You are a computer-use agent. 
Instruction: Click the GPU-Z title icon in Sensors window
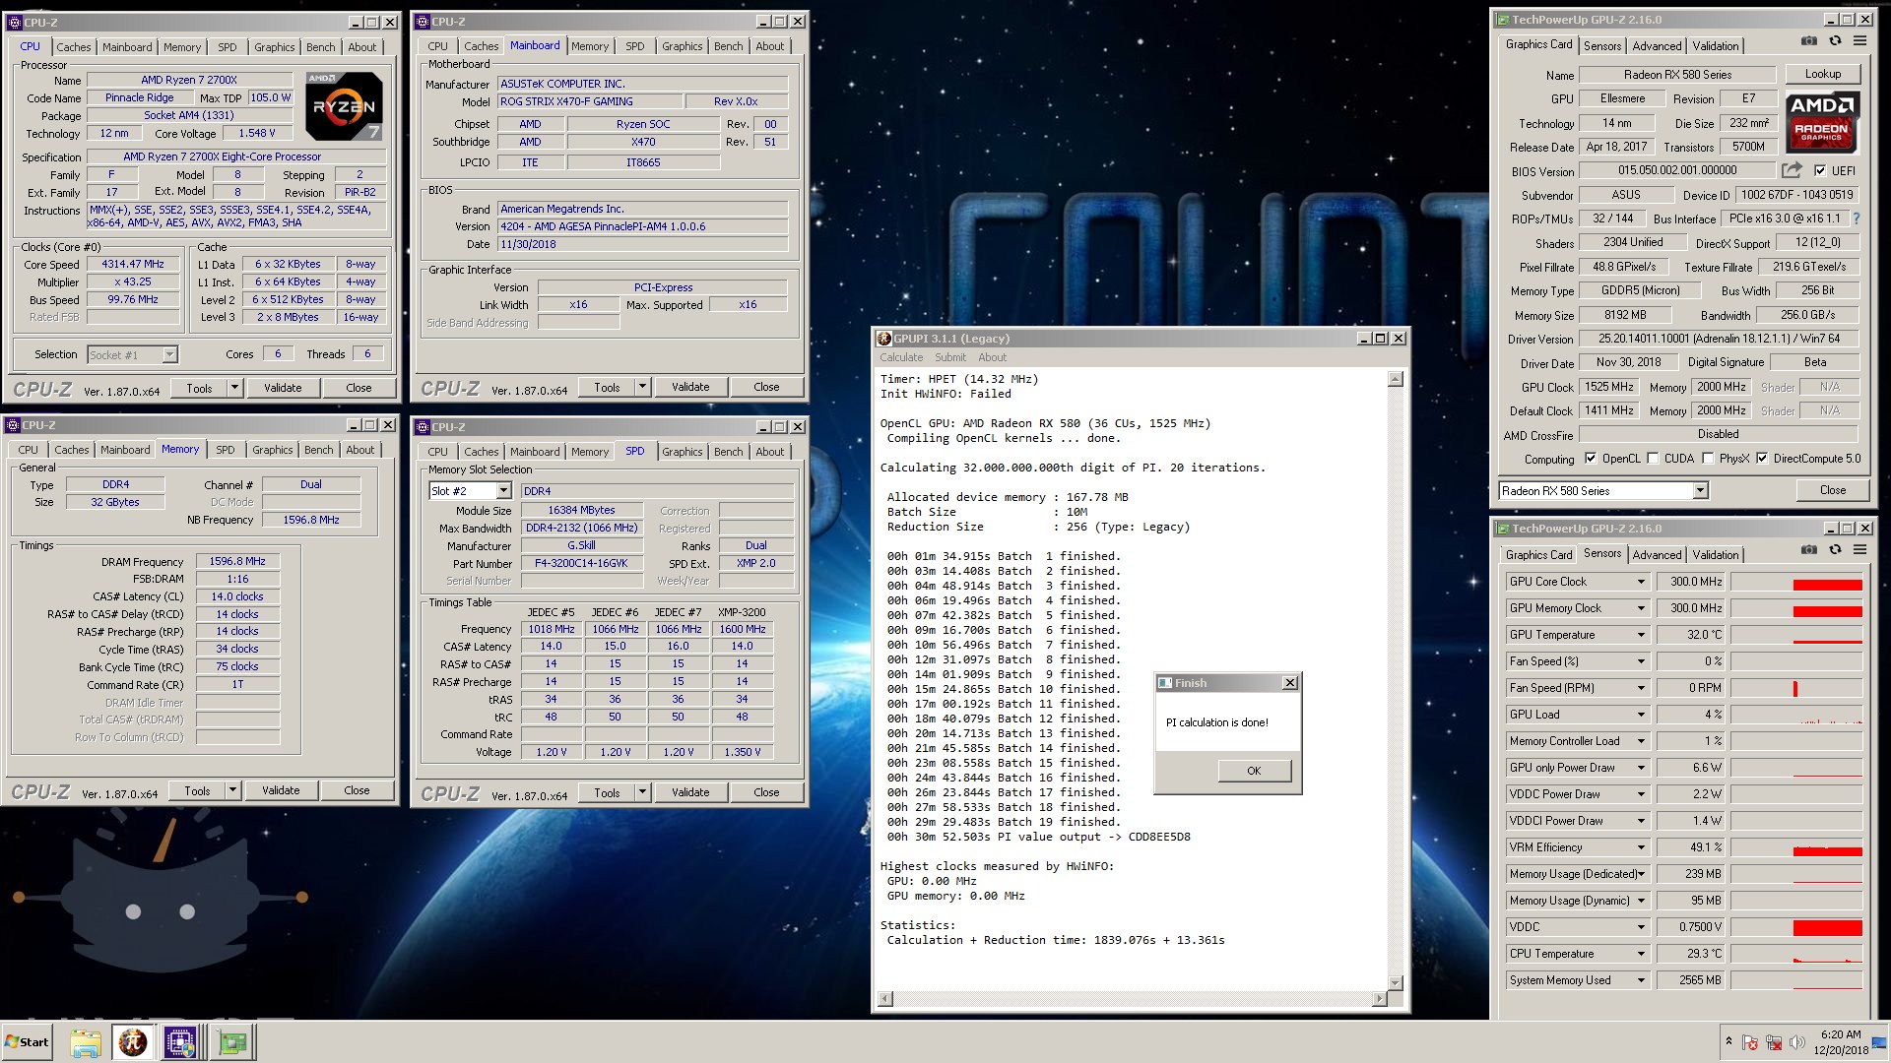pos(1503,529)
